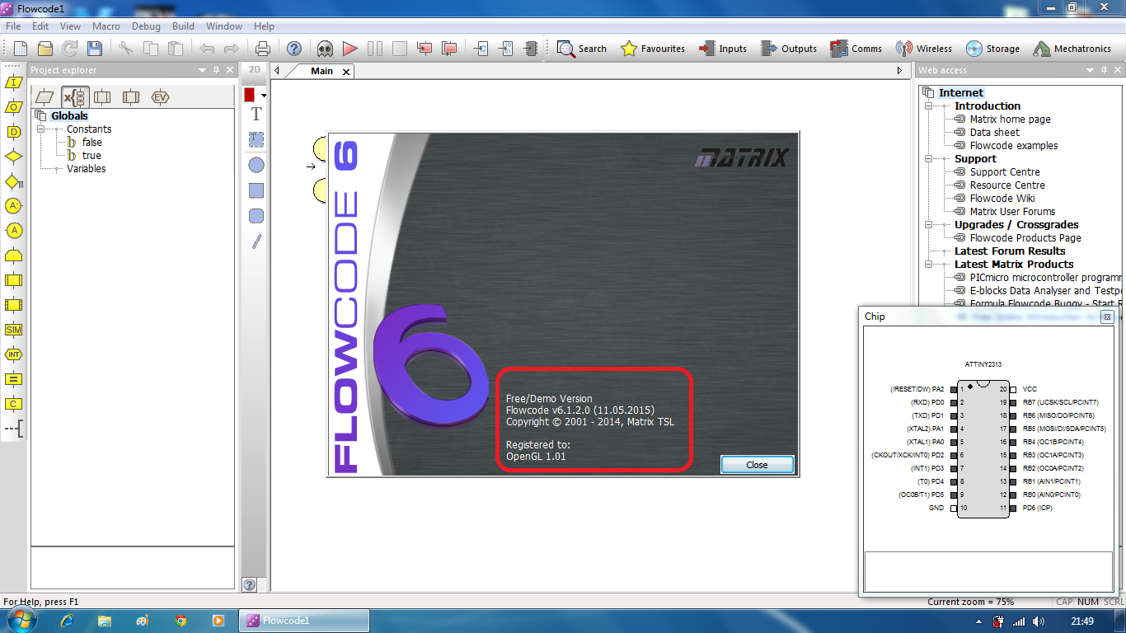Screen dimensions: 1126x633
Task: Click the red color swatch
Action: pos(250,95)
